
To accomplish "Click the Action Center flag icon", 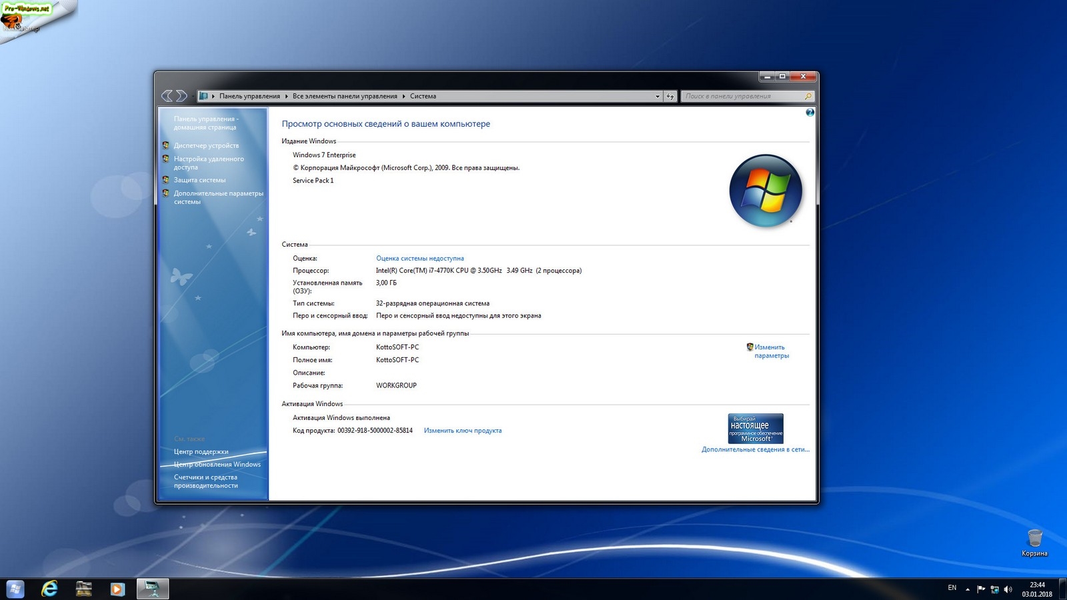I will coord(981,589).
